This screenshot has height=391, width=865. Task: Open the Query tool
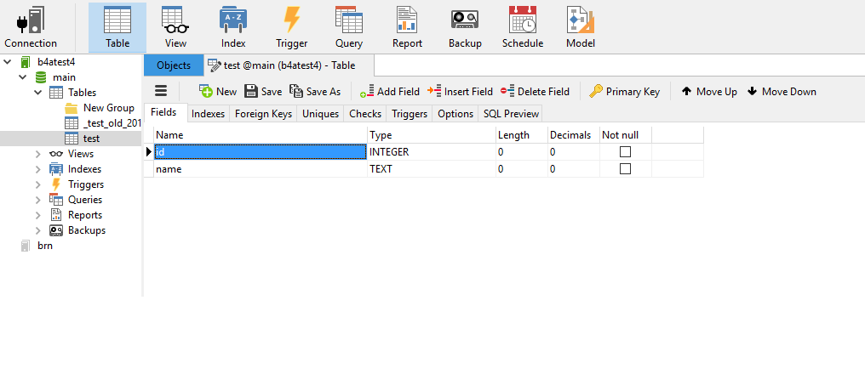coord(348,27)
